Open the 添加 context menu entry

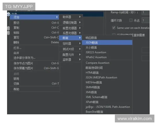click(x=35, y=17)
